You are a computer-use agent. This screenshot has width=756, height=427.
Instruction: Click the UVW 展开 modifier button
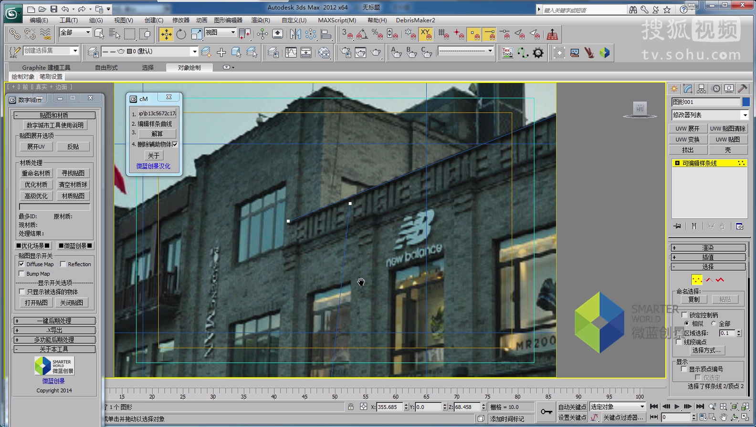687,129
